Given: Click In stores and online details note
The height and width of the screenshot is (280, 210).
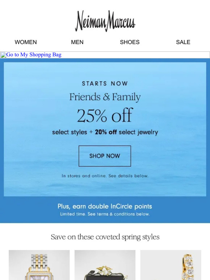Looking at the screenshot, I should pos(105,176).
